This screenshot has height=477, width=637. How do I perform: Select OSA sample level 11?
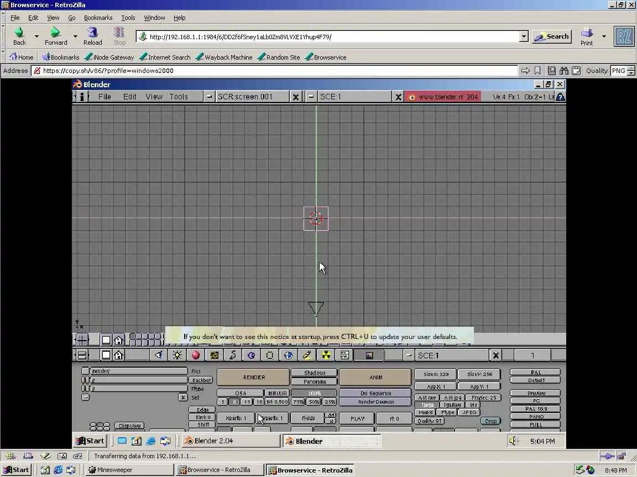tap(247, 402)
